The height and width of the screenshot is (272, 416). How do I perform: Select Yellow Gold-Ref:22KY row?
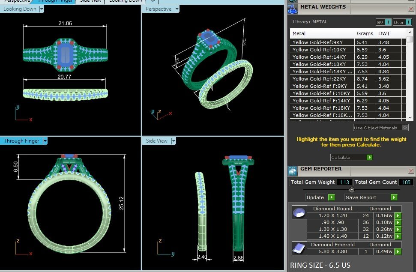click(x=323, y=78)
